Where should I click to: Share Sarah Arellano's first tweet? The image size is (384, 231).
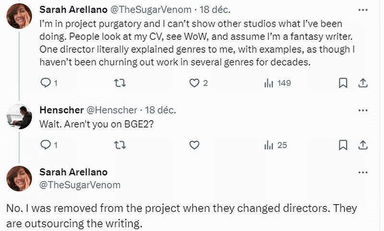363,83
